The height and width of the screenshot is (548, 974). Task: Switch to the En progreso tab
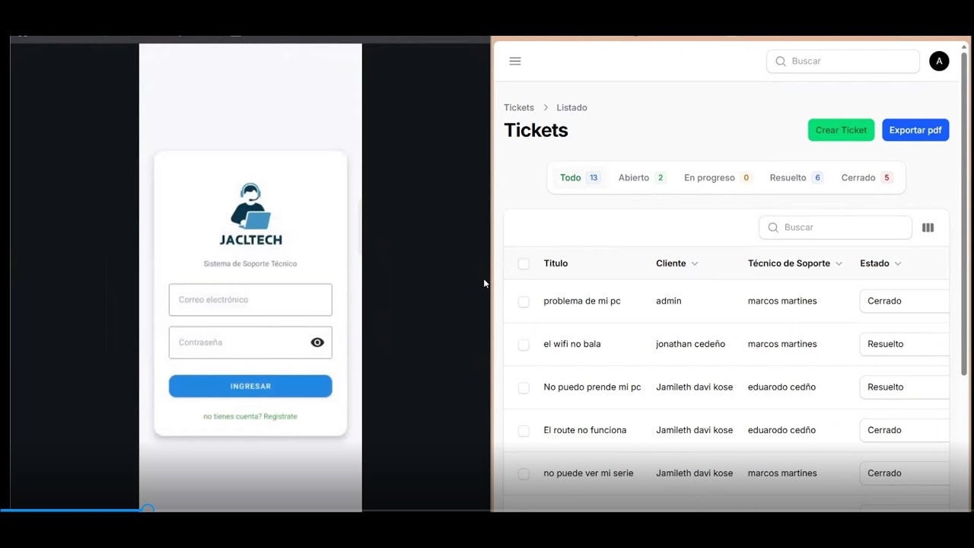pyautogui.click(x=718, y=177)
